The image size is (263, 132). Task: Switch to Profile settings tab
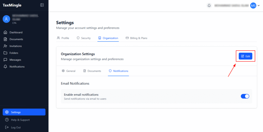(63, 38)
